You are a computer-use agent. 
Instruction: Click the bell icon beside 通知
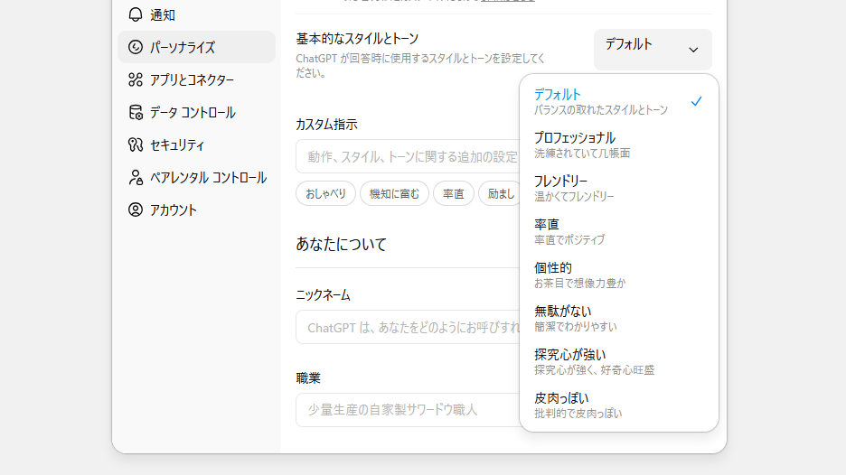pos(136,14)
